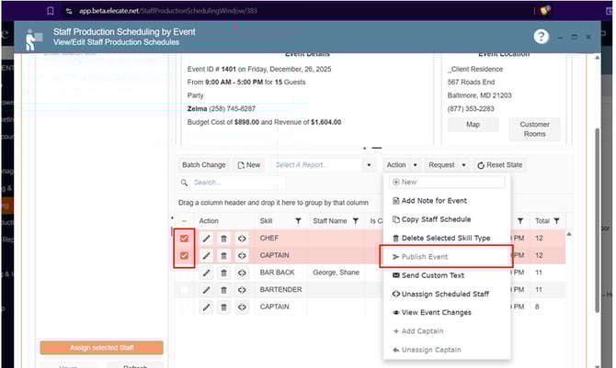Choose Copy Staff Schedule menu item
The image size is (616, 368).
pos(437,219)
